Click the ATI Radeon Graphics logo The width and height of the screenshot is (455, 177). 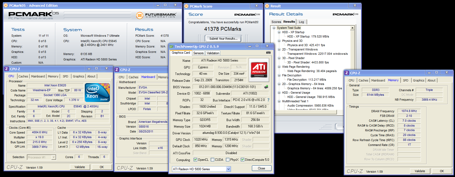point(259,69)
